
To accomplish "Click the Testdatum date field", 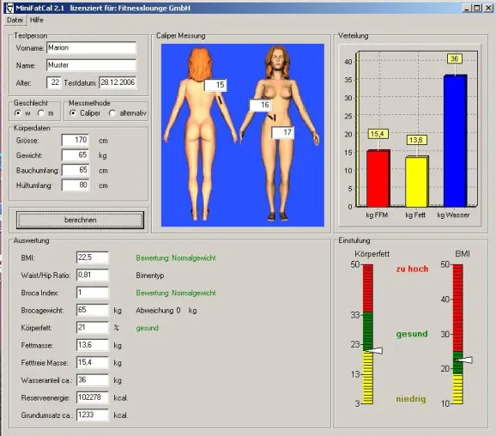I will [x=118, y=82].
